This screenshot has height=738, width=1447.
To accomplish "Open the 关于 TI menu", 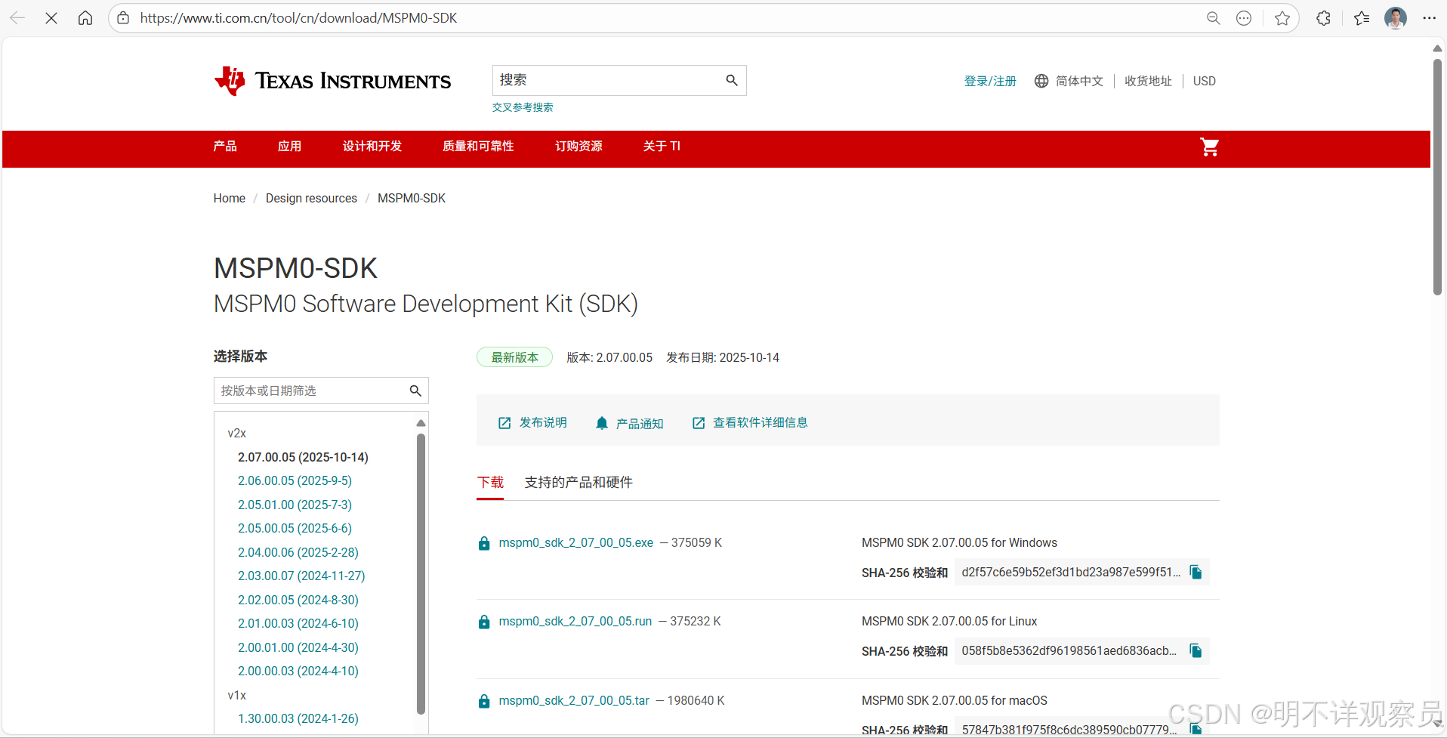I will point(662,147).
